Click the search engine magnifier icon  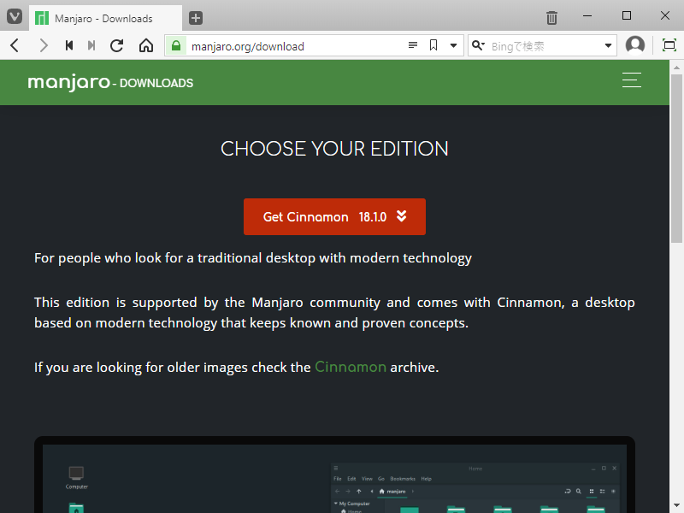[x=478, y=45]
